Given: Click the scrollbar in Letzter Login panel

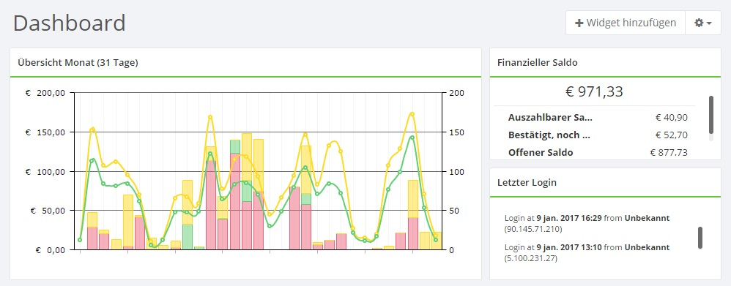Looking at the screenshot, I should click(700, 238).
